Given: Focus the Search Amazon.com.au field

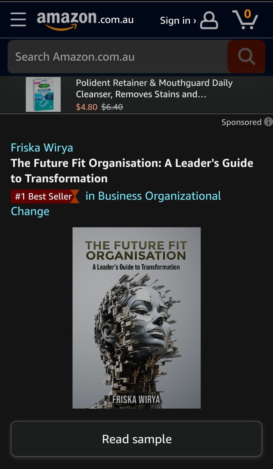Looking at the screenshot, I should point(118,57).
